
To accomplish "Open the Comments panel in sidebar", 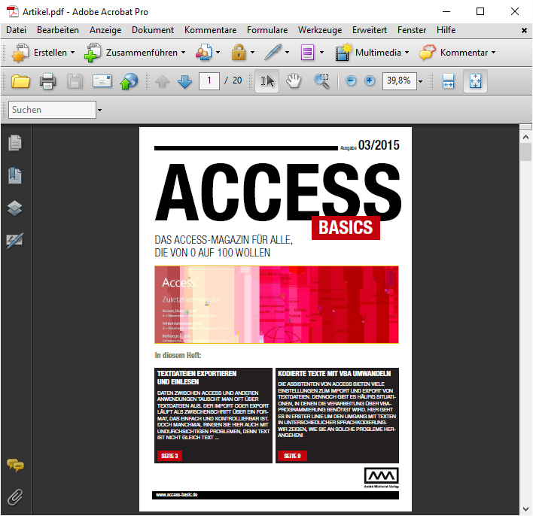I will (14, 466).
